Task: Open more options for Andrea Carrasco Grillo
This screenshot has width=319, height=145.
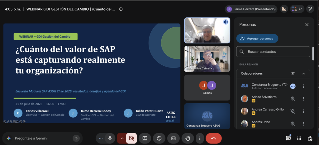Action: pyautogui.click(x=303, y=111)
